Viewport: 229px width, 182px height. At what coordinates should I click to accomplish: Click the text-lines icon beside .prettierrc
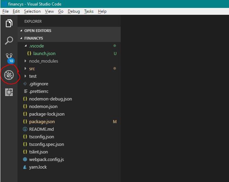tap(25, 91)
